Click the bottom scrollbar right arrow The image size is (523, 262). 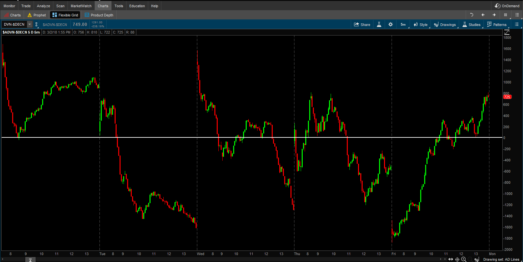pyautogui.click(x=445, y=259)
